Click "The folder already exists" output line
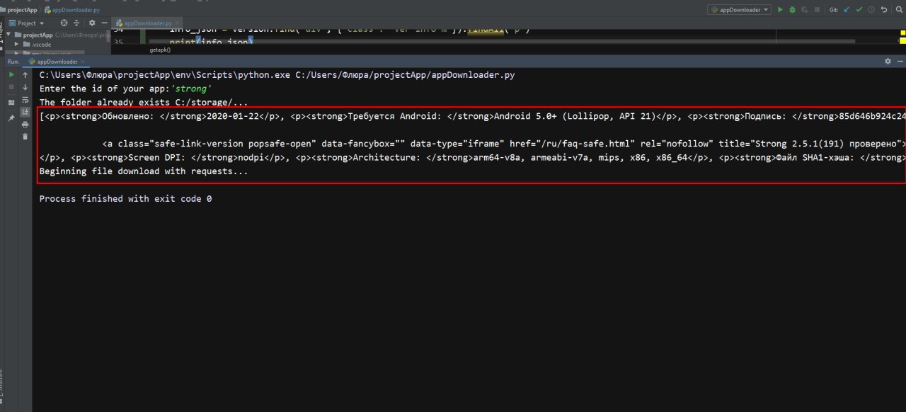This screenshot has width=906, height=412. tap(144, 103)
